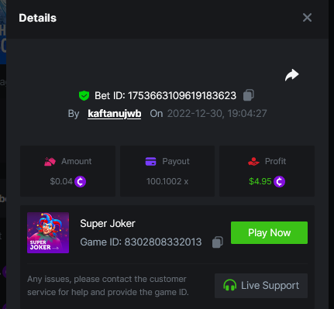Click the Game ID number text

coord(163,242)
